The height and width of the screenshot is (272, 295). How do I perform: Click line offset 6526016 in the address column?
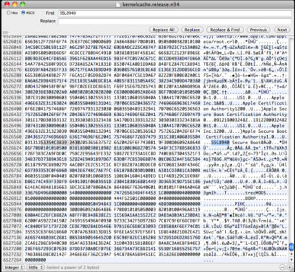pyautogui.click(x=12, y=42)
